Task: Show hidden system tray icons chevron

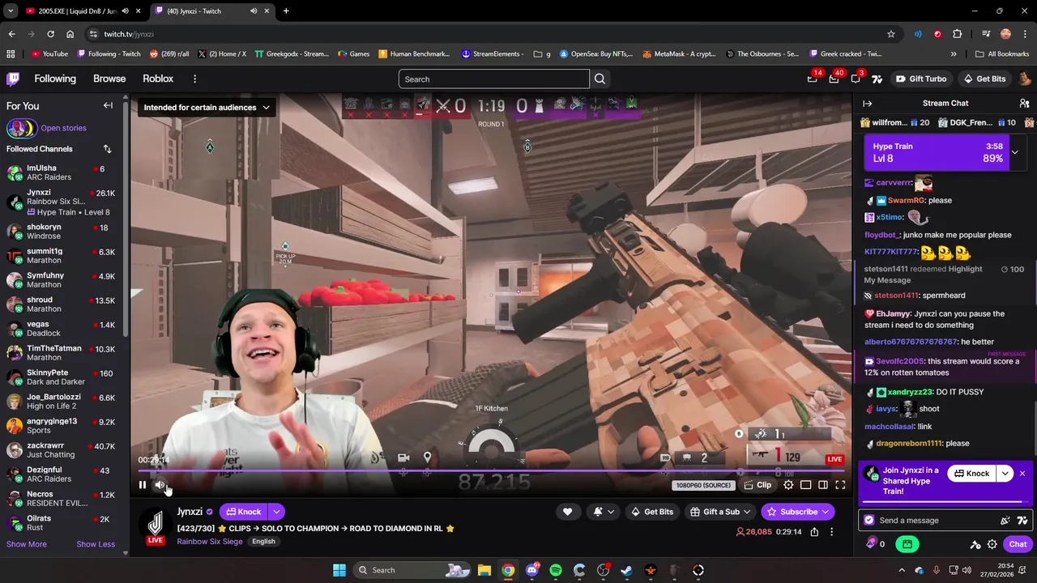Action: pos(902,570)
